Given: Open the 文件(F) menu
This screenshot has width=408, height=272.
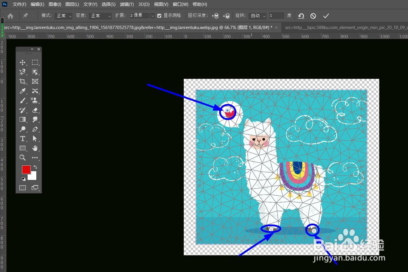Looking at the screenshot, I should [19, 4].
